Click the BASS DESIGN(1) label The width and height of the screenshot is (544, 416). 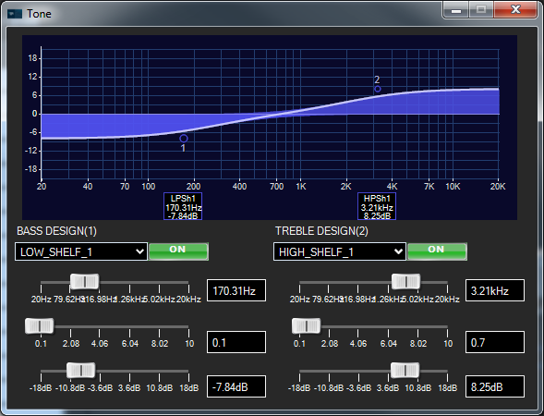(x=57, y=231)
